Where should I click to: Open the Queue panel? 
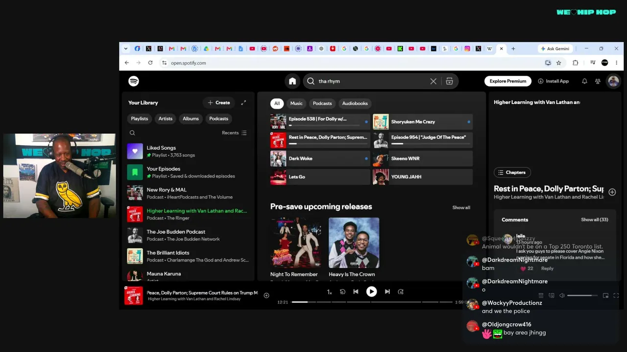click(x=541, y=295)
